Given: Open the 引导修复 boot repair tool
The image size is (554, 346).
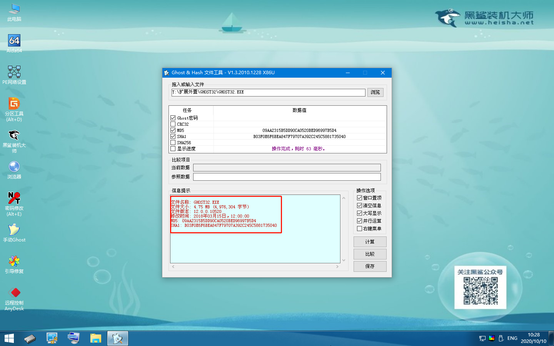Looking at the screenshot, I should click(x=14, y=261).
